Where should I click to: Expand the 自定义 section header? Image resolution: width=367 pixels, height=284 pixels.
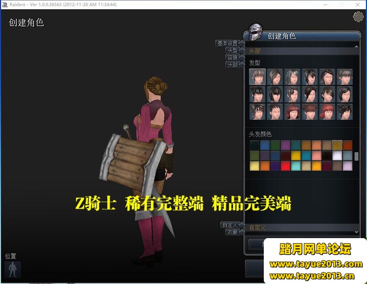pyautogui.click(x=302, y=228)
